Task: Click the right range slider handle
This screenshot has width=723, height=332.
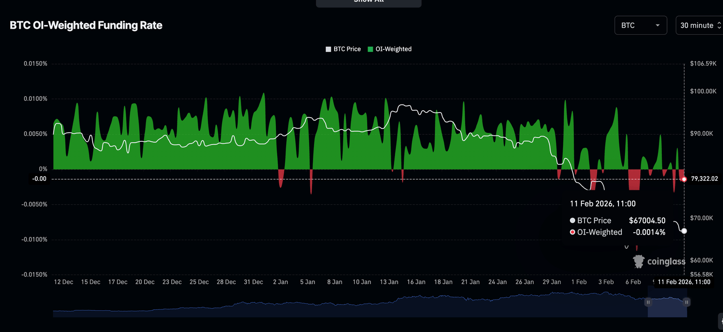Action: pos(687,302)
